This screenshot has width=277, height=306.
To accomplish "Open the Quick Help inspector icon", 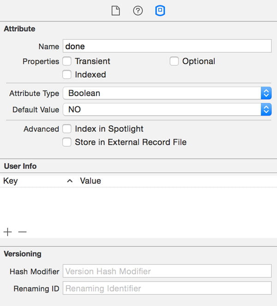I will (x=138, y=11).
